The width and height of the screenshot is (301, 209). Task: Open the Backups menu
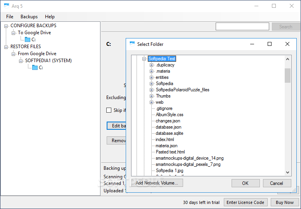pos(29,17)
